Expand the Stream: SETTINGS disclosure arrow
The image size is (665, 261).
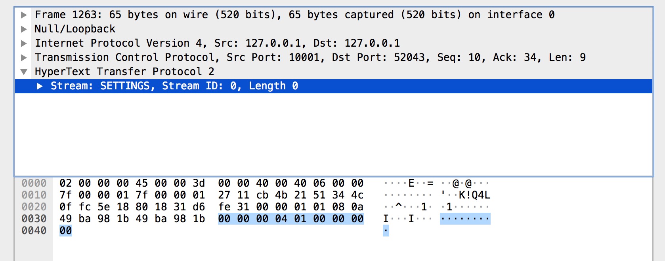point(40,86)
